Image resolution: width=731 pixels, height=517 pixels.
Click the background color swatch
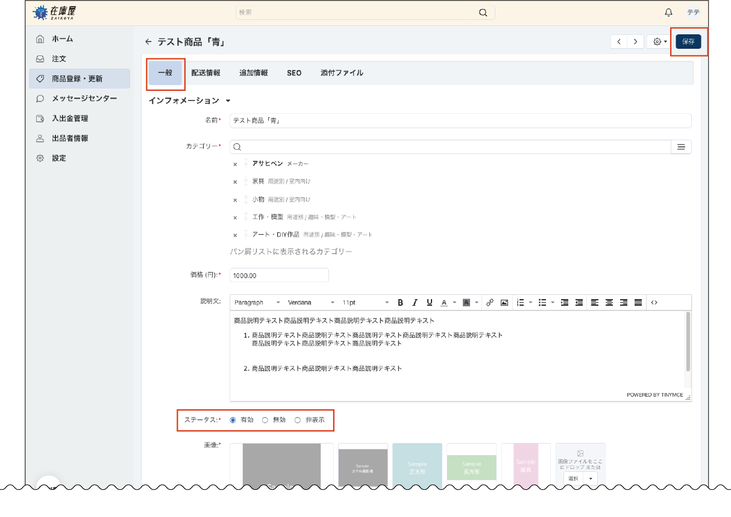(466, 302)
